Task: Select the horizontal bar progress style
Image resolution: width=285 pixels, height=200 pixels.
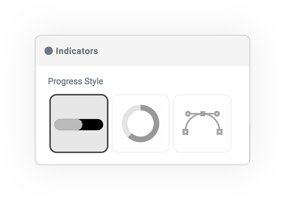Action: (x=79, y=123)
